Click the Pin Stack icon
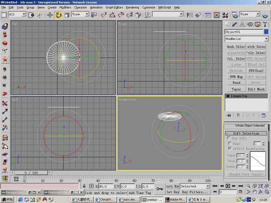The image size is (271, 203). tap(229, 115)
